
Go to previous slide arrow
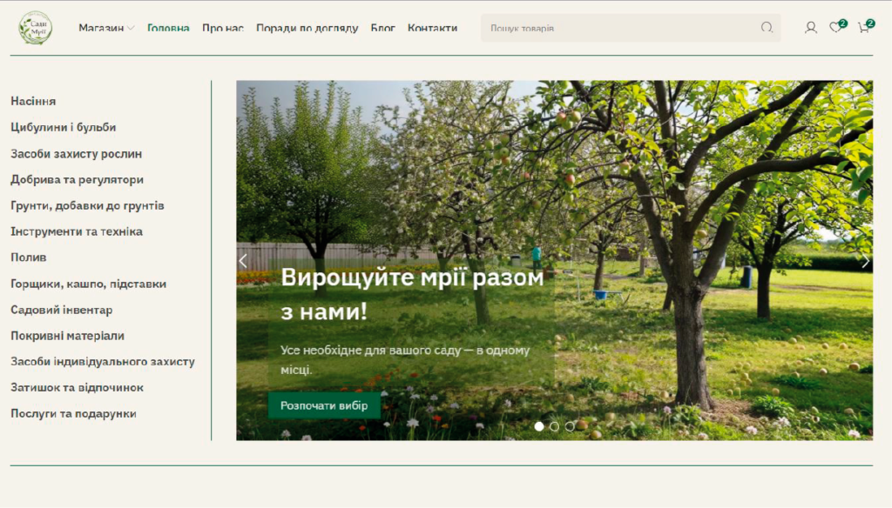pyautogui.click(x=243, y=261)
